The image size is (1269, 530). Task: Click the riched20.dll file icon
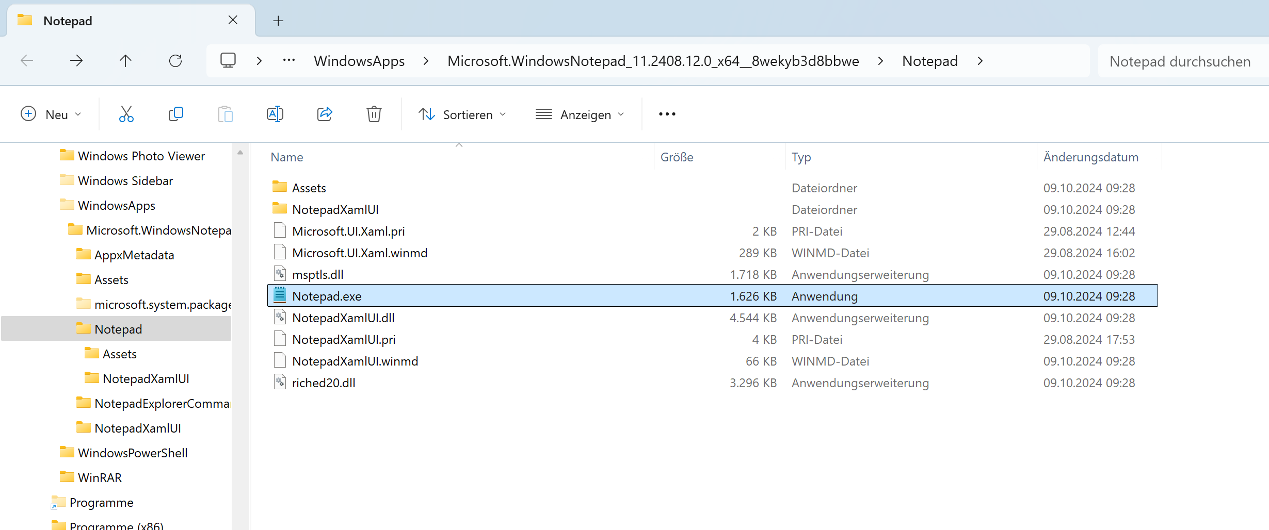coord(280,382)
